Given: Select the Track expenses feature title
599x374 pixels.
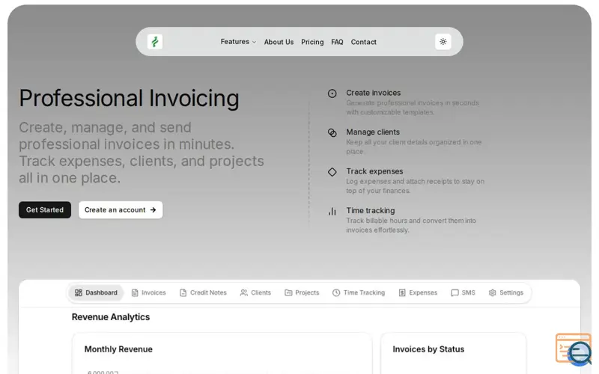Looking at the screenshot, I should click(374, 171).
